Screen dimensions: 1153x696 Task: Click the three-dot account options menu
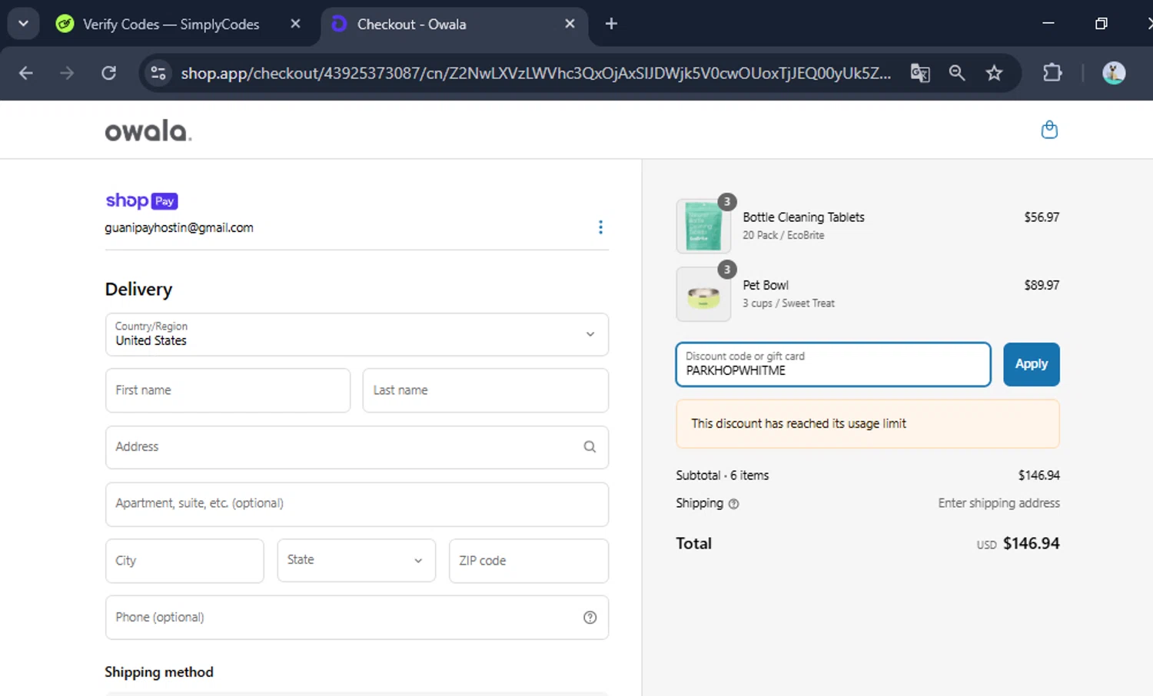(x=600, y=227)
